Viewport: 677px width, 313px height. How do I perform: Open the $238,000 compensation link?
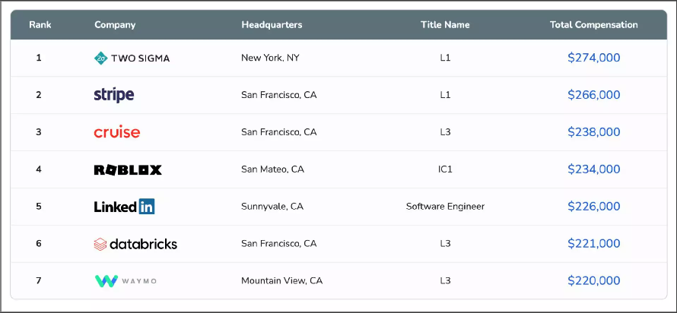click(593, 132)
